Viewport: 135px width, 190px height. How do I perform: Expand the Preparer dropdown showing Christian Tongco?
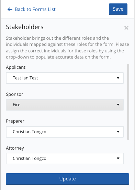pos(65,132)
